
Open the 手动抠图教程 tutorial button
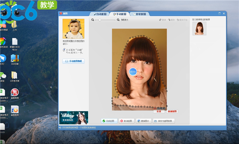pyautogui.click(x=73, y=61)
